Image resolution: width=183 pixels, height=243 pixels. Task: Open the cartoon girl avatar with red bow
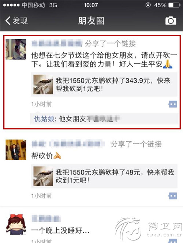click(16, 224)
